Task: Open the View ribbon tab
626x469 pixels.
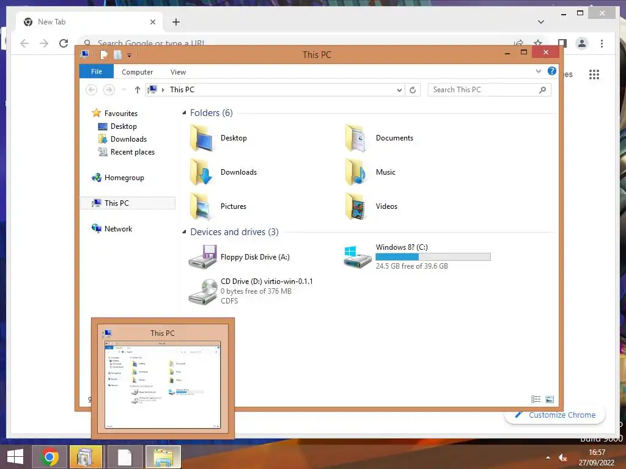Action: click(178, 72)
